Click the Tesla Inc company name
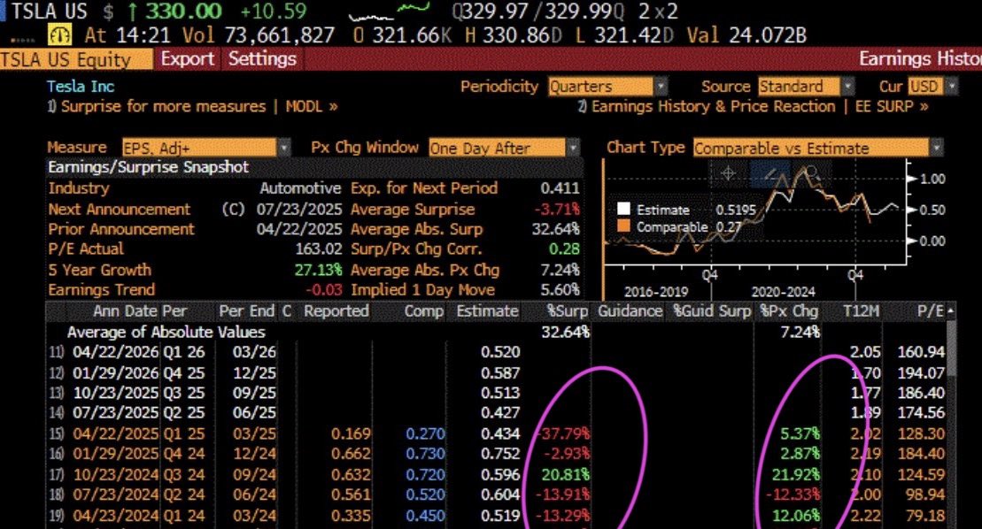This screenshot has height=529, width=982. pyautogui.click(x=81, y=87)
